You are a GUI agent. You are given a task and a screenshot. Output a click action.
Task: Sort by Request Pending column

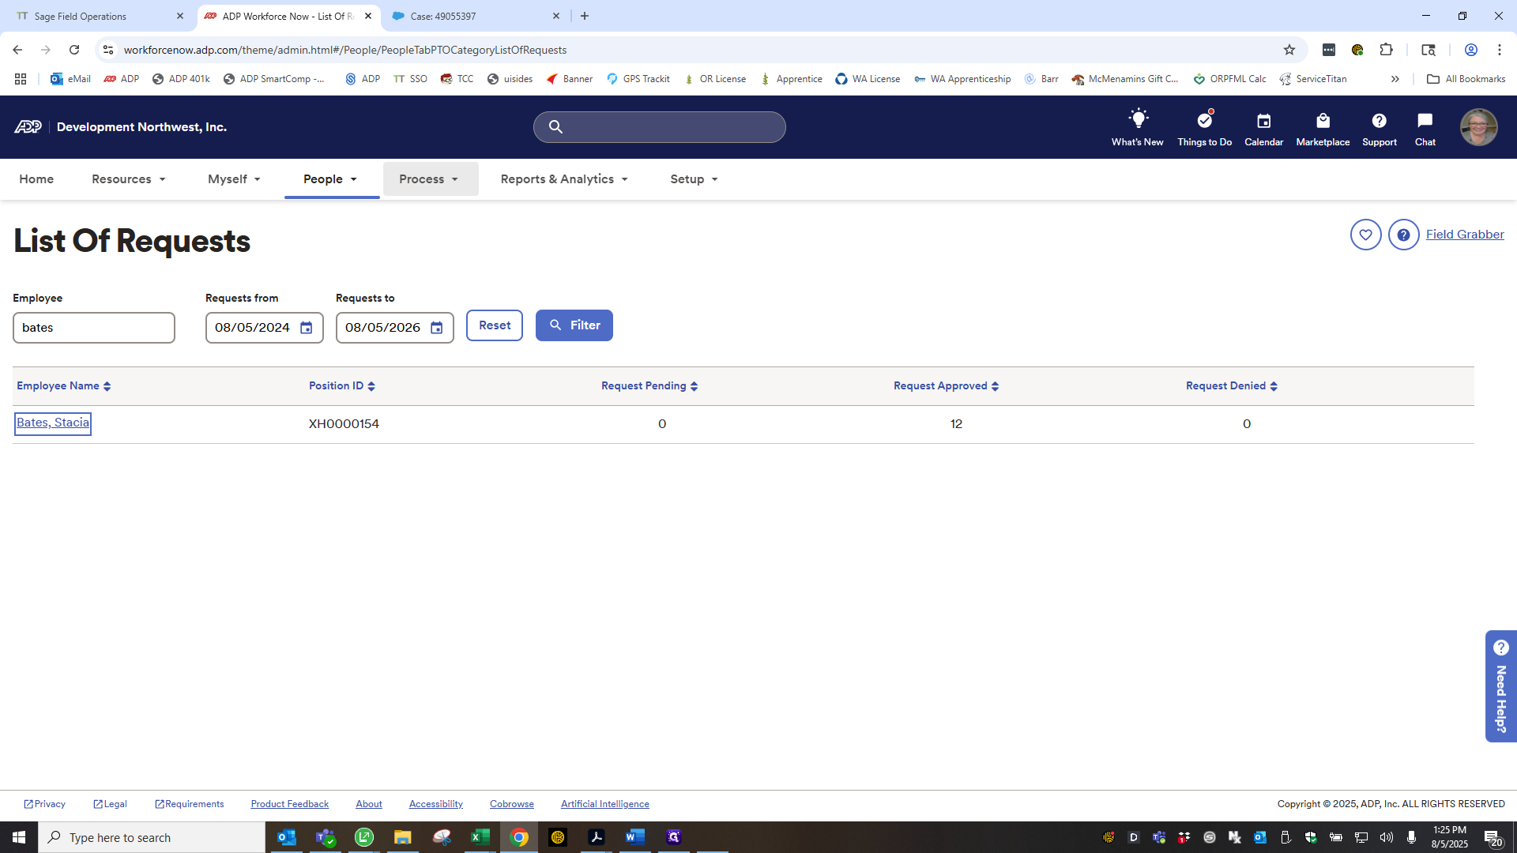tap(649, 386)
